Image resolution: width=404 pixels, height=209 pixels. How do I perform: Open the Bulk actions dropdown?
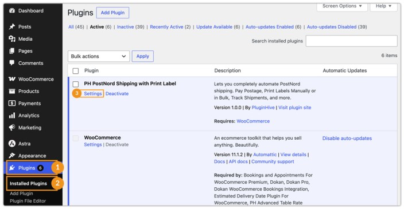99,56
